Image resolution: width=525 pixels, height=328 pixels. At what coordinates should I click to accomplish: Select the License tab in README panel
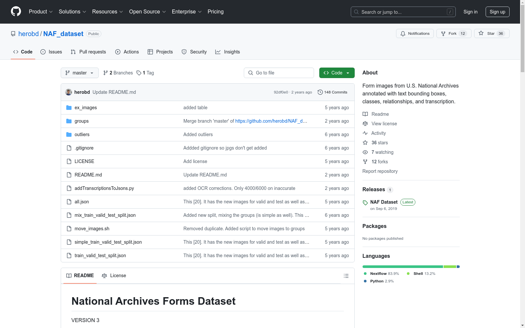pyautogui.click(x=114, y=276)
